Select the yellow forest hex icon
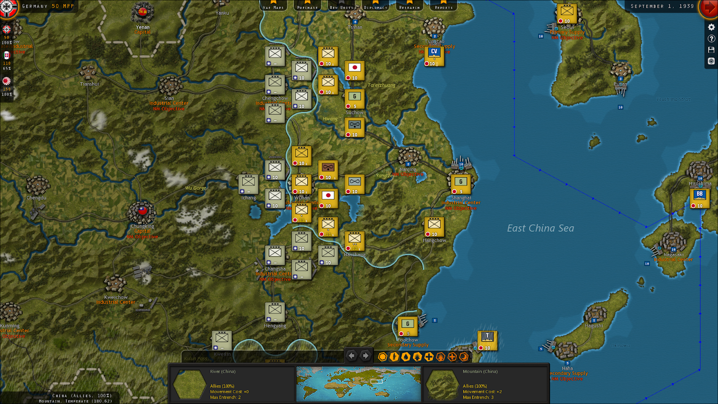Image resolution: width=718 pixels, height=404 pixels. point(417,357)
